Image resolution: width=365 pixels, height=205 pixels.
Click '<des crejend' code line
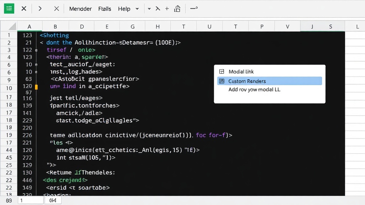(x=65, y=180)
